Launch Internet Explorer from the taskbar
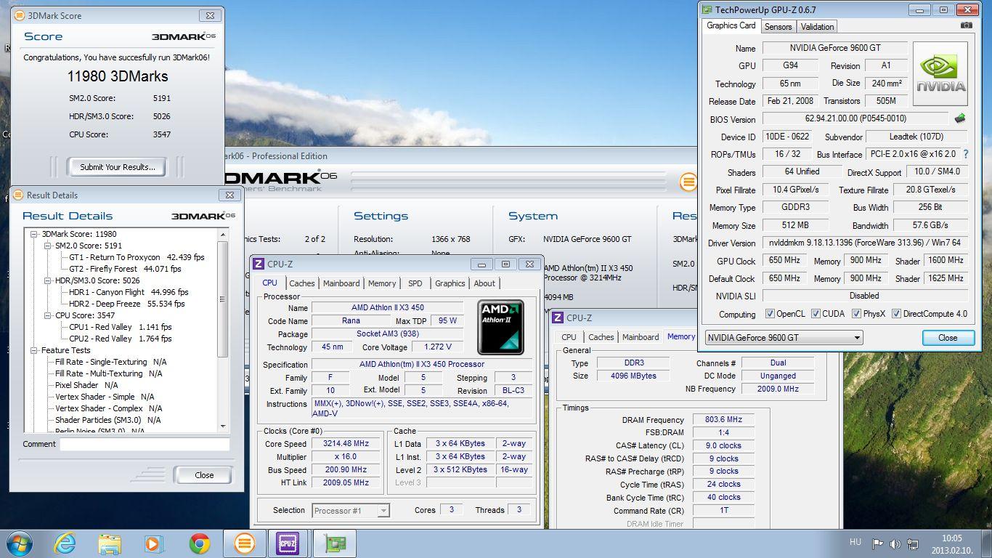The width and height of the screenshot is (992, 558). point(65,543)
